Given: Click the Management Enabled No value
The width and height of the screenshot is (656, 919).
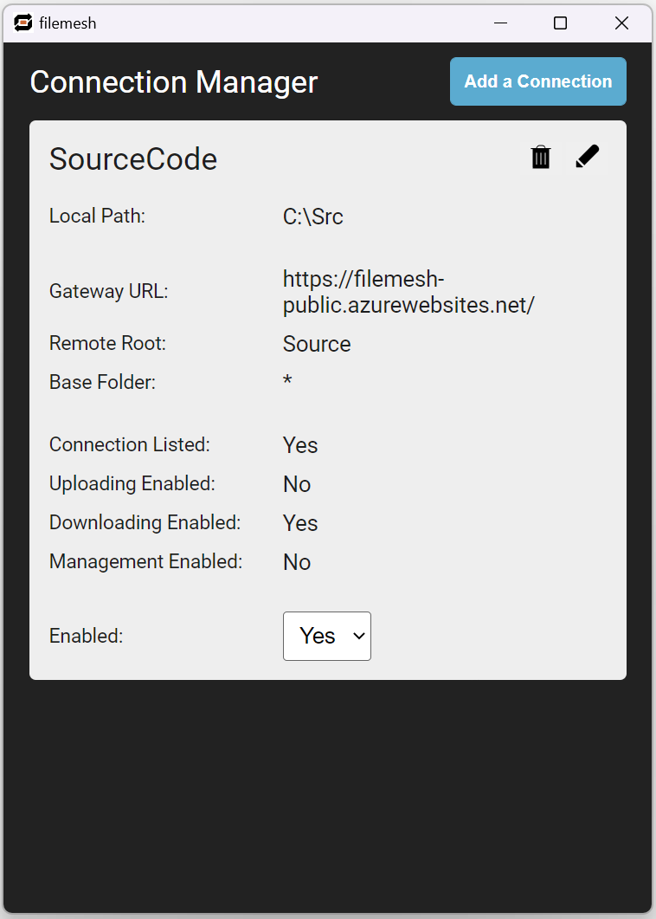Looking at the screenshot, I should [x=297, y=562].
